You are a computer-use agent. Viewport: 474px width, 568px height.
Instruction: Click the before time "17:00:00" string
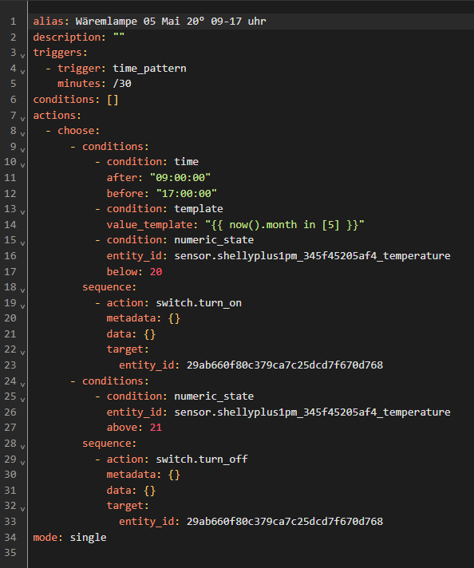point(186,193)
